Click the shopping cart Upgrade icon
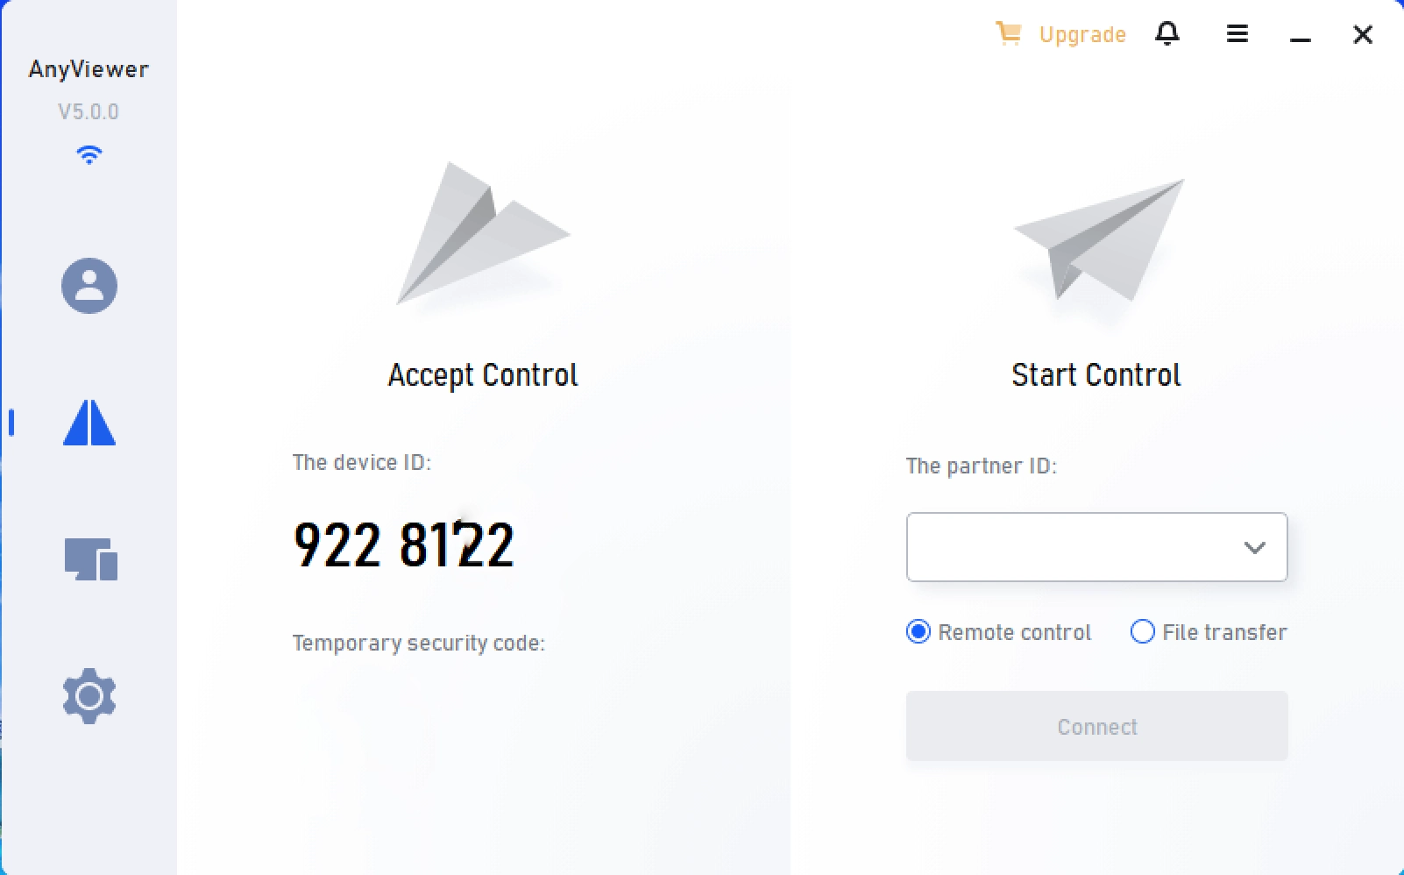This screenshot has width=1404, height=875. [x=1009, y=33]
